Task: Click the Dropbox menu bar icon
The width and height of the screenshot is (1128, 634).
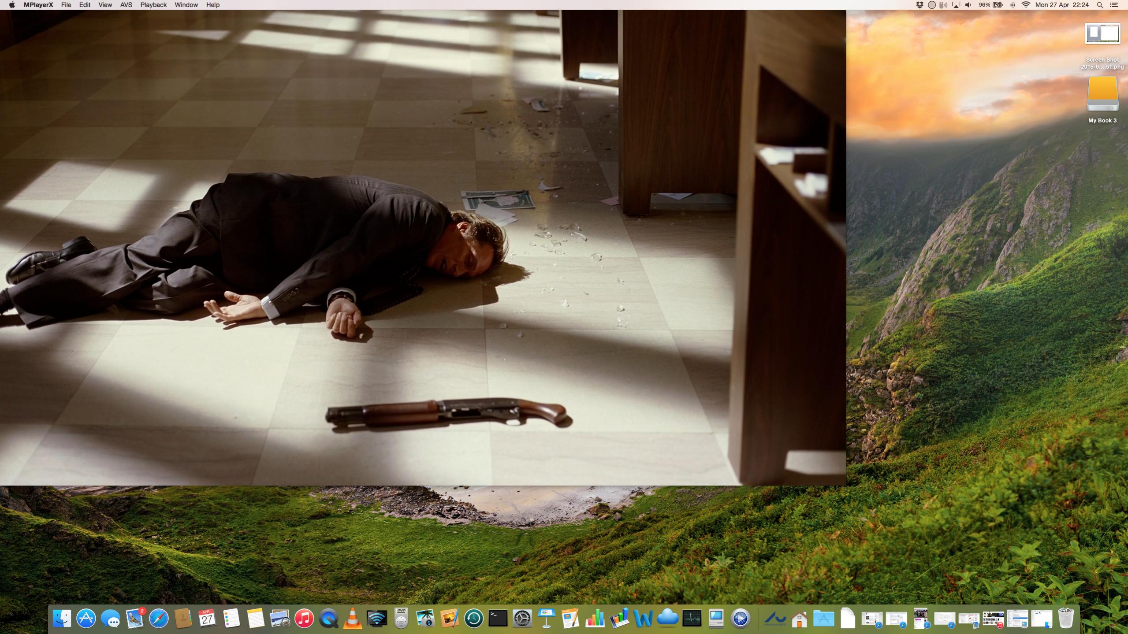Action: pyautogui.click(x=920, y=5)
